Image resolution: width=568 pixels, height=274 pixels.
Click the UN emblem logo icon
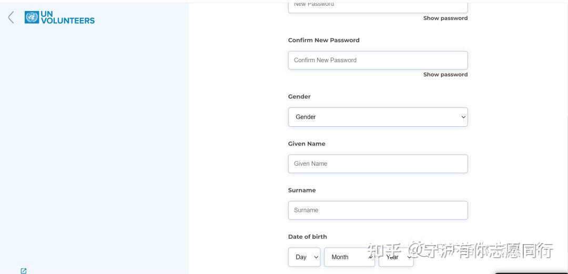[32, 17]
